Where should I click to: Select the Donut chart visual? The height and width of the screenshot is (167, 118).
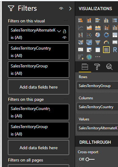(x=106, y=35)
